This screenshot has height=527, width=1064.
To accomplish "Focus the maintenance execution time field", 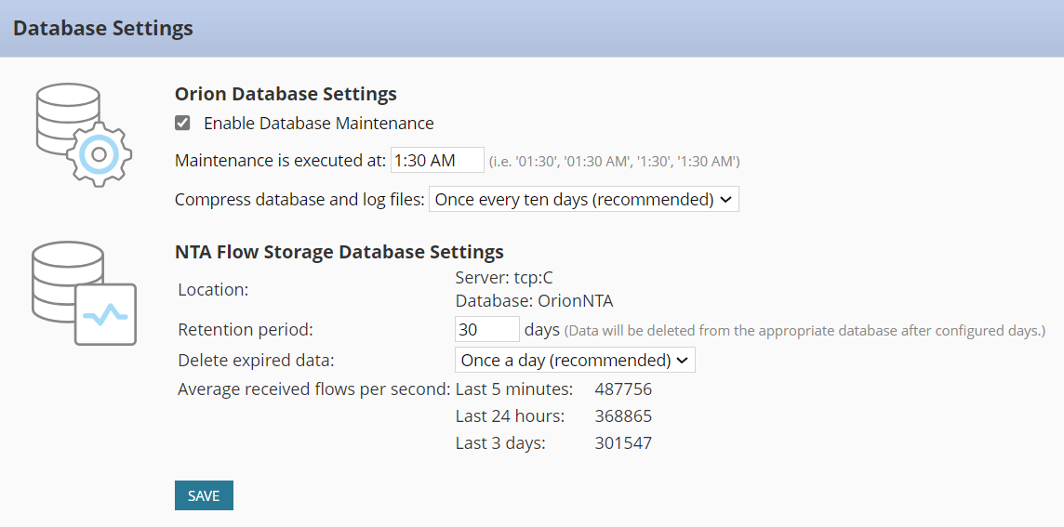I will click(x=436, y=160).
